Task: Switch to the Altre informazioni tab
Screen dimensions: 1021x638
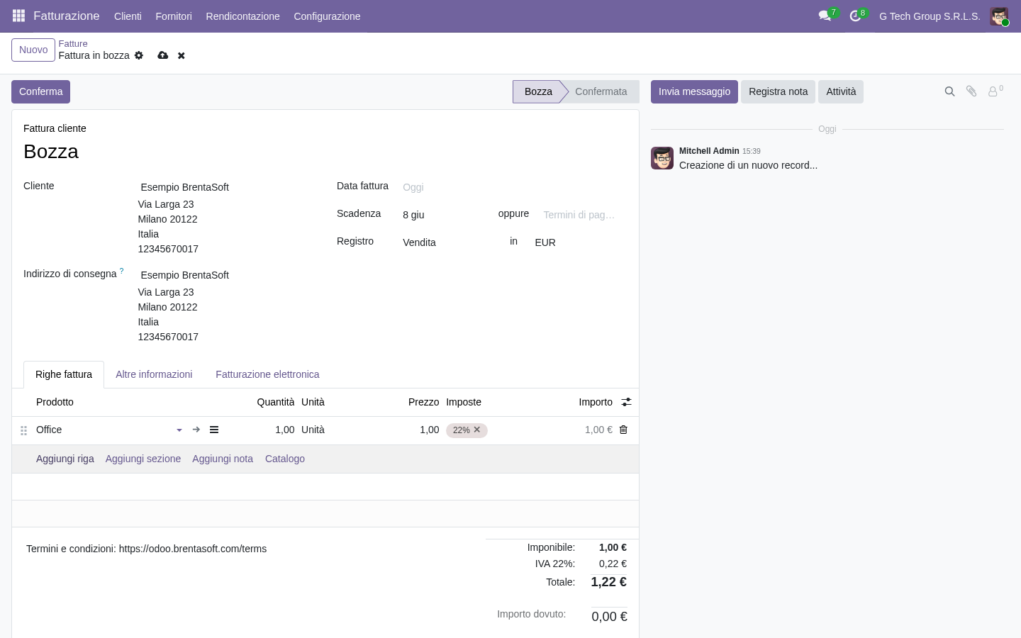Action: (154, 374)
